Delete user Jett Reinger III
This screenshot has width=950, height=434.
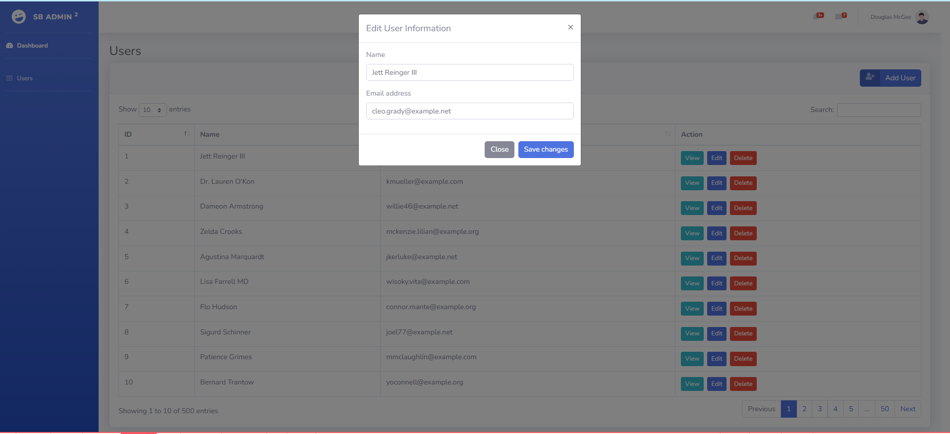pyautogui.click(x=743, y=158)
